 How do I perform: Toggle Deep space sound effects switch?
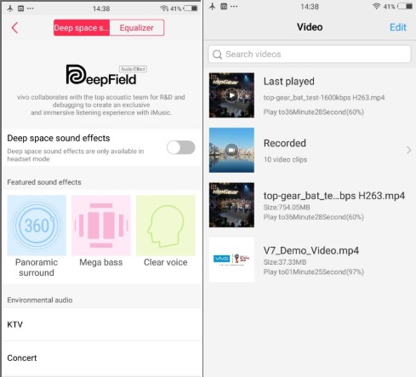tap(181, 147)
